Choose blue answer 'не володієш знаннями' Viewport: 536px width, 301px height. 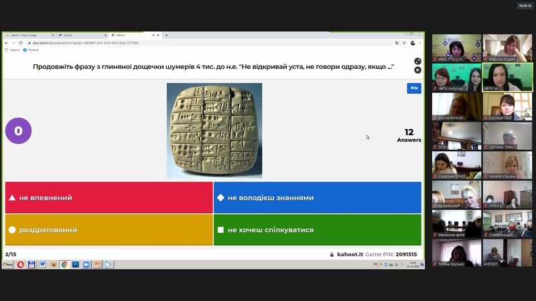coord(317,198)
